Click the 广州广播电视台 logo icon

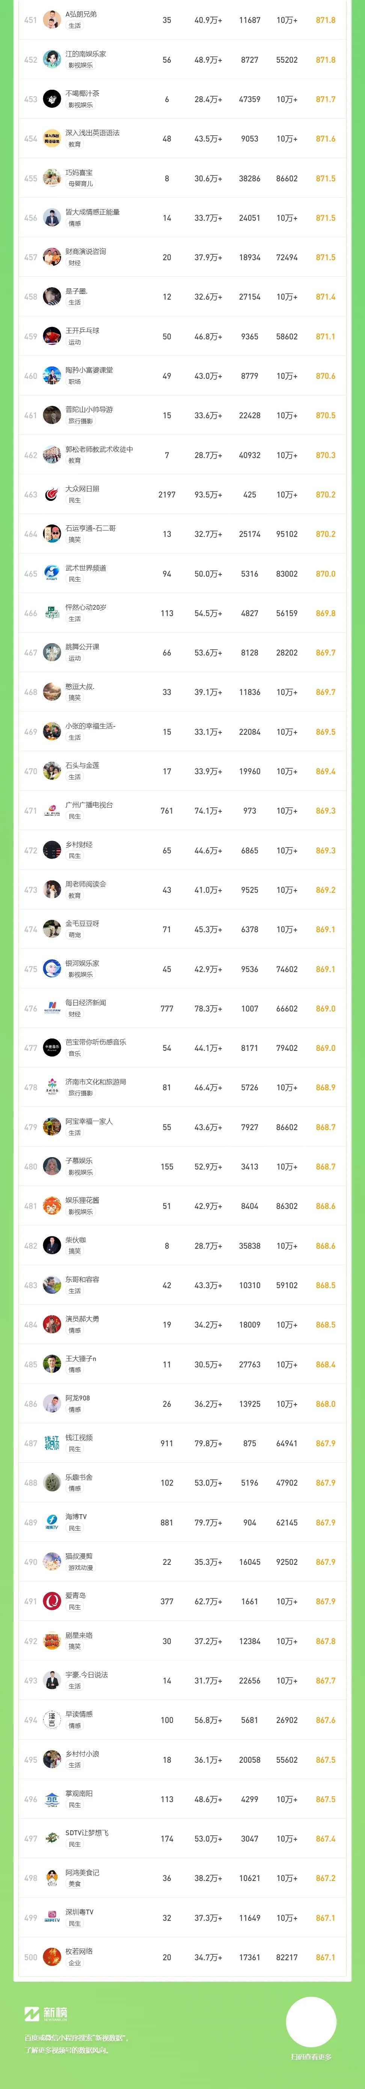point(52,810)
